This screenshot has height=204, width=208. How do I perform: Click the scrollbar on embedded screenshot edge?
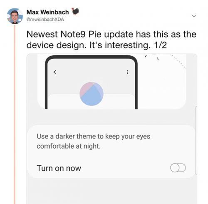pyautogui.click(x=196, y=140)
